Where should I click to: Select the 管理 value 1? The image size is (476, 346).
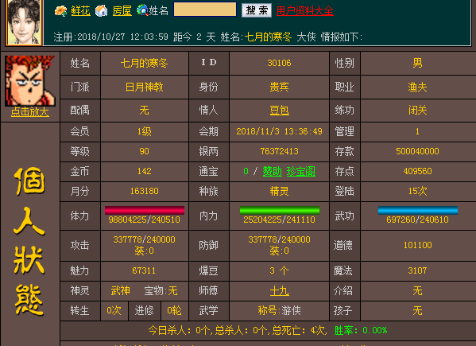click(x=418, y=131)
